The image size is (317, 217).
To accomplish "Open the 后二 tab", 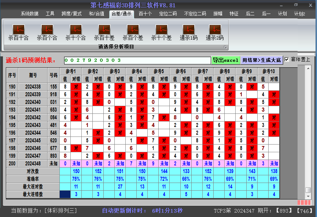I will pos(250,14).
